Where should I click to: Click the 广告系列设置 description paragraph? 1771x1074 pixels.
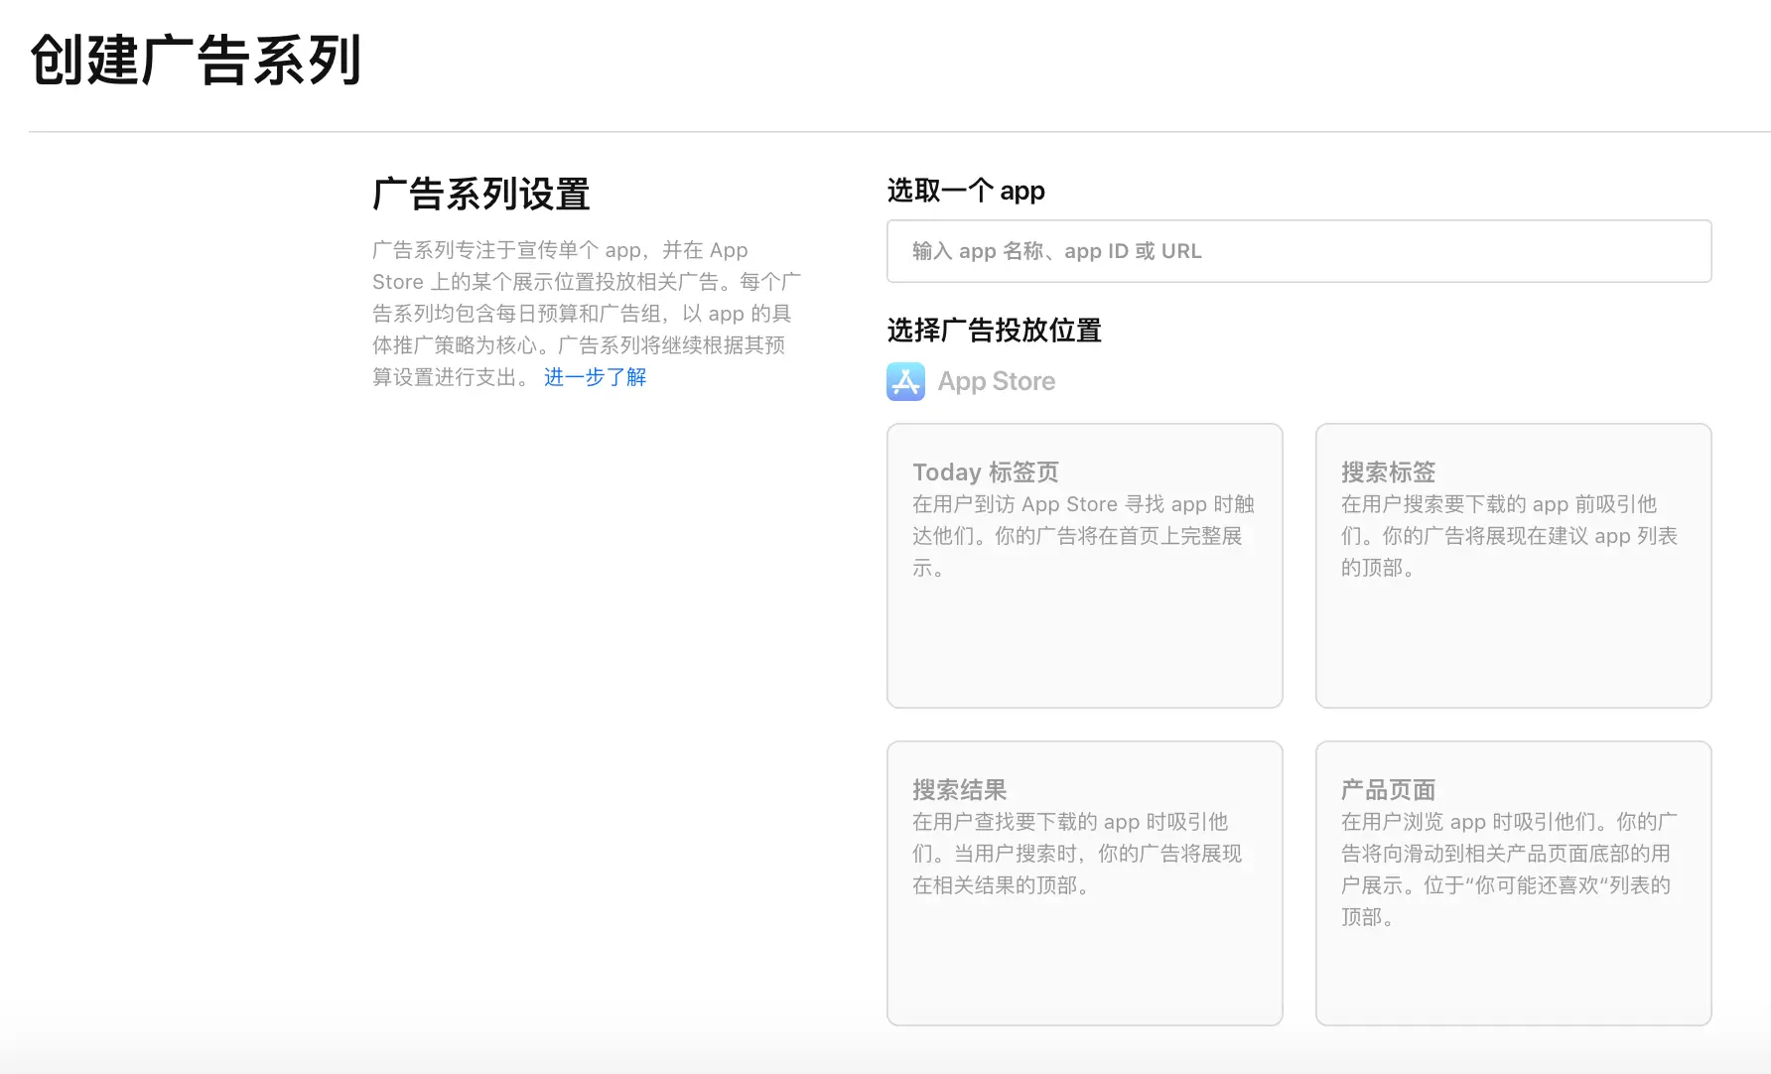coord(584,314)
